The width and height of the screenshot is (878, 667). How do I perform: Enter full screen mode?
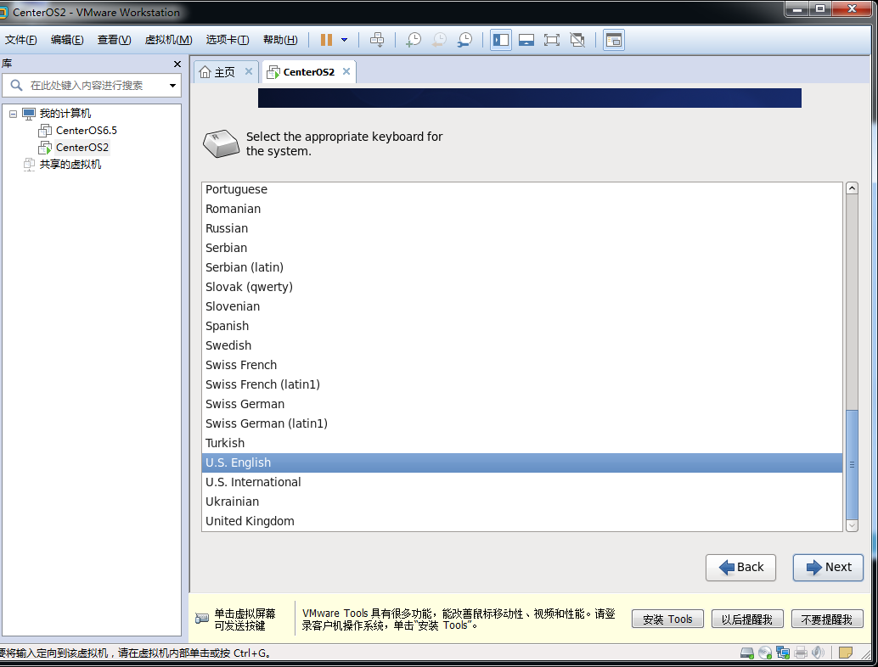pos(552,40)
